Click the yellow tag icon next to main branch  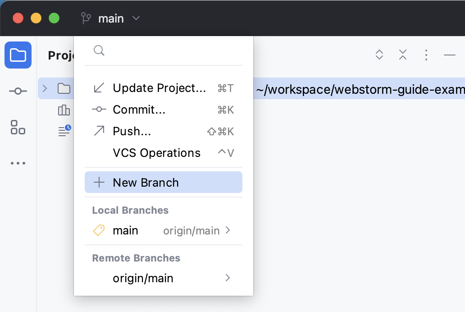pyautogui.click(x=98, y=230)
